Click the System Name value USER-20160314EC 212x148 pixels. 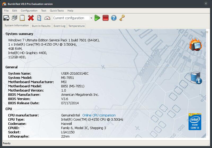75,73
